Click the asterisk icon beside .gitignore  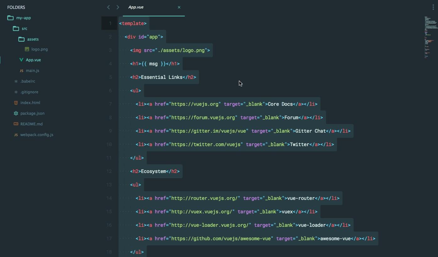16,92
